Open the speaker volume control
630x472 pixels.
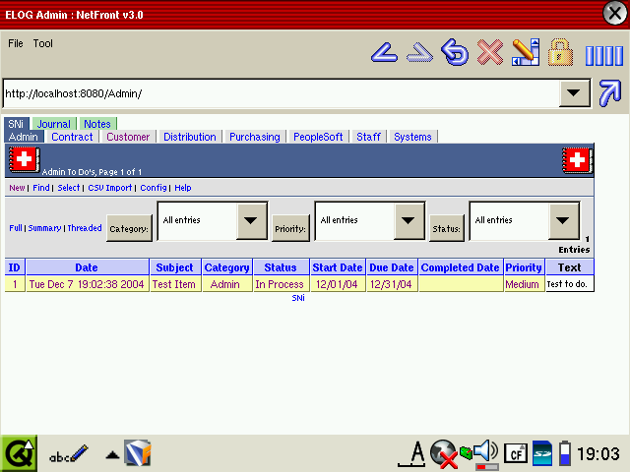485,452
